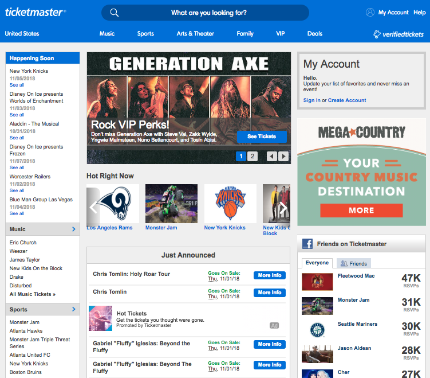This screenshot has height=378, width=430.
Task: Click the My Account user icon
Action: (370, 13)
